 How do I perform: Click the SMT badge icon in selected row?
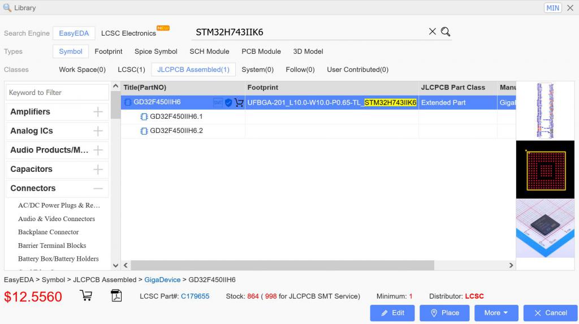pyautogui.click(x=218, y=103)
